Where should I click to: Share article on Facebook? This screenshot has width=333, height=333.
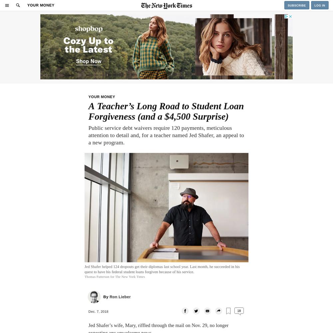coord(185,311)
